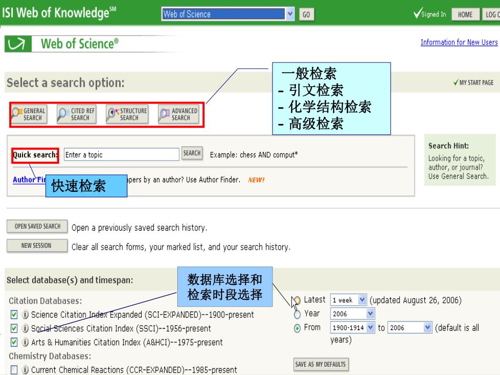Image resolution: width=500 pixels, height=375 pixels.
Task: Open Structure Search option
Action: click(x=127, y=114)
